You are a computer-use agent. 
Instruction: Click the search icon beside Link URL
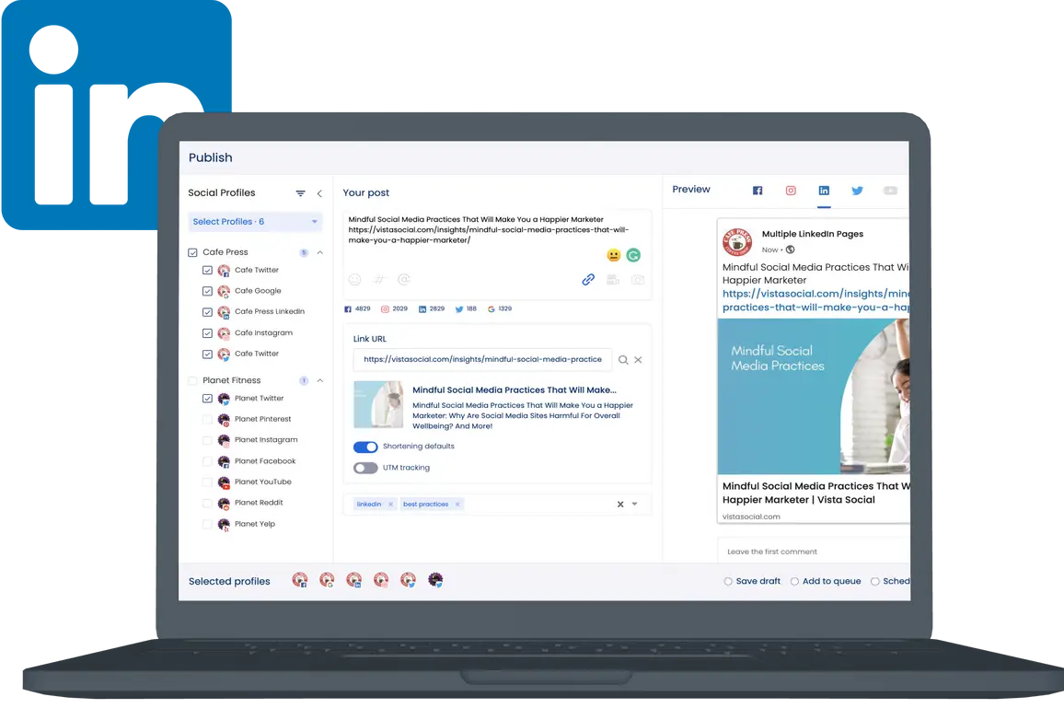click(x=623, y=360)
